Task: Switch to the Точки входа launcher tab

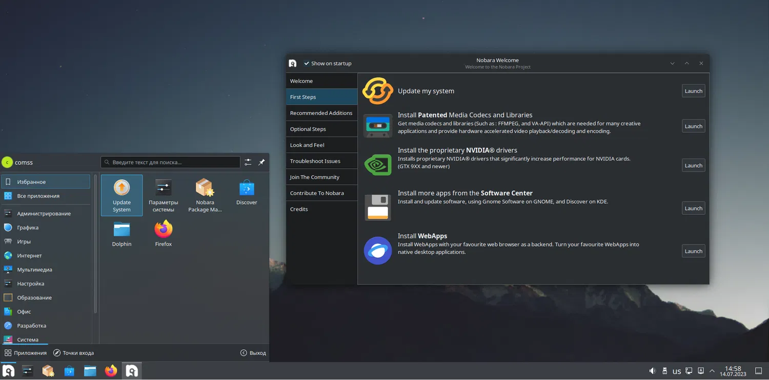Action: (73, 353)
